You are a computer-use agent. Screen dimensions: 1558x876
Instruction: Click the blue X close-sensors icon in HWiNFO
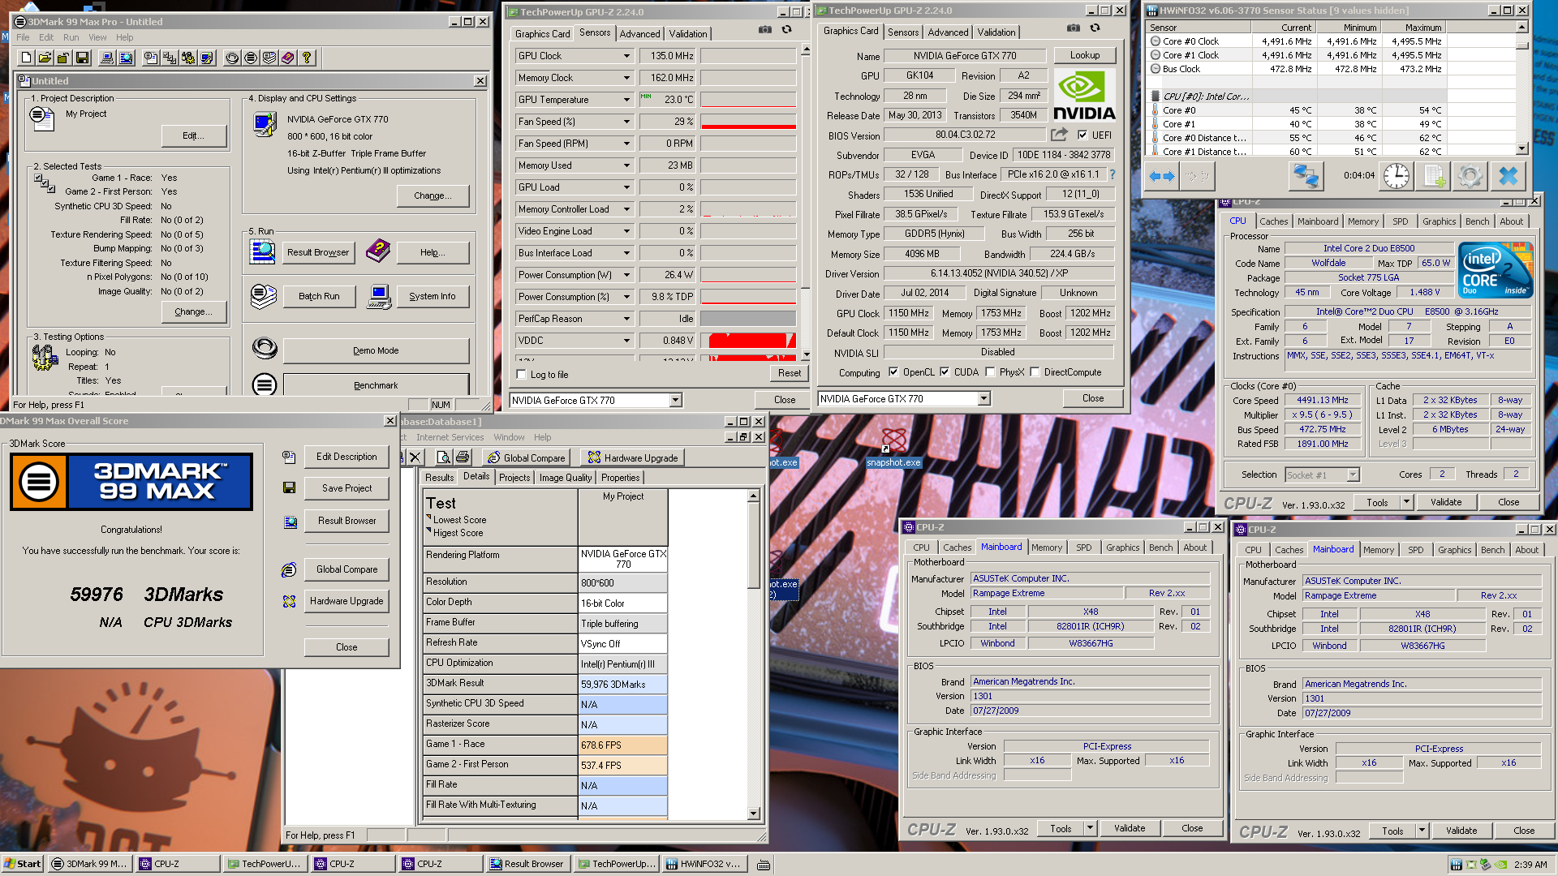(x=1509, y=176)
